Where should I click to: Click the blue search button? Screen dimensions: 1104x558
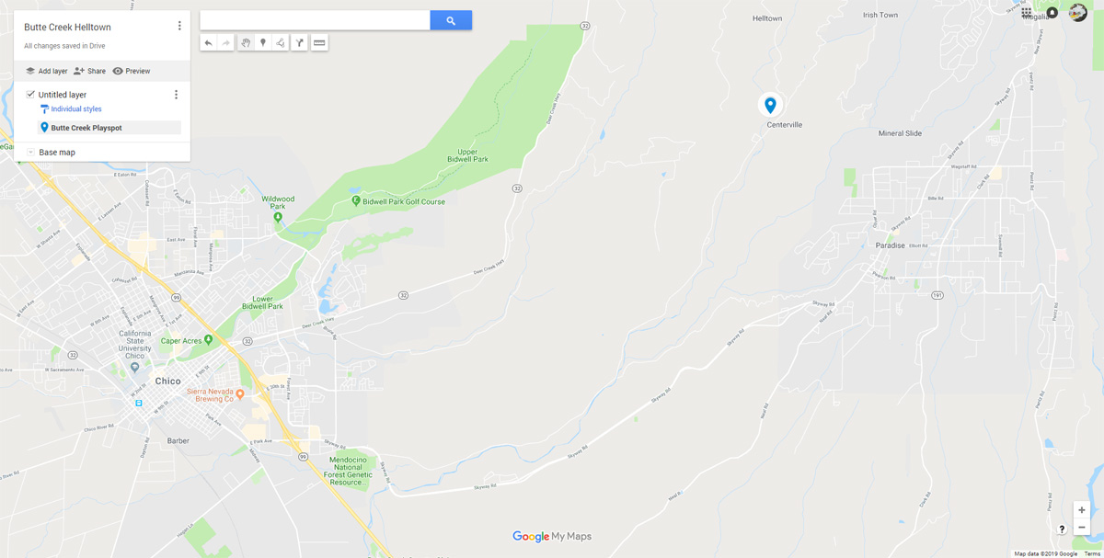click(x=451, y=20)
